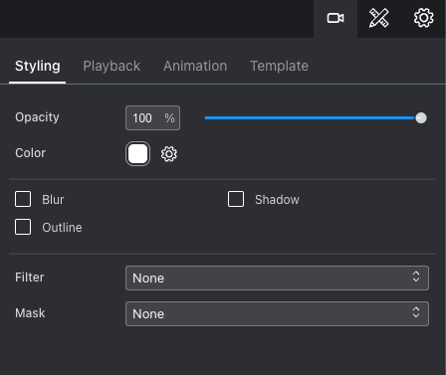
Task: Switch to the Animation tab
Action: [x=195, y=66]
